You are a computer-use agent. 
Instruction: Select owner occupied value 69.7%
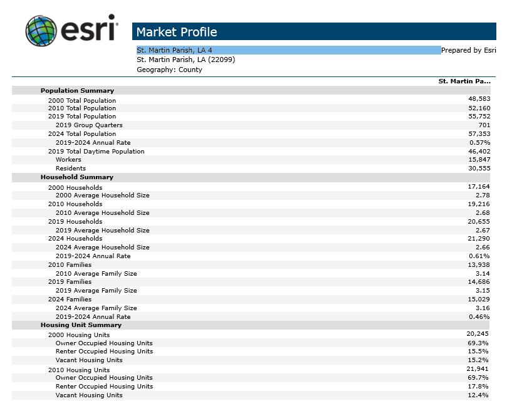[x=478, y=377]
